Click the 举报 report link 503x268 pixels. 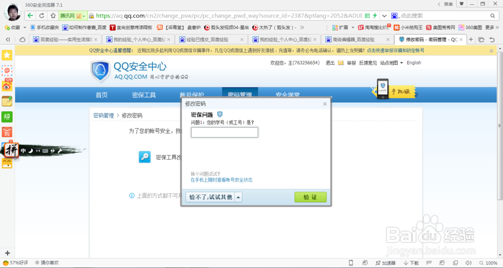351,63
